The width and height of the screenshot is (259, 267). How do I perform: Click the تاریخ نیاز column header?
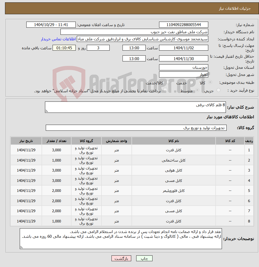(26, 141)
